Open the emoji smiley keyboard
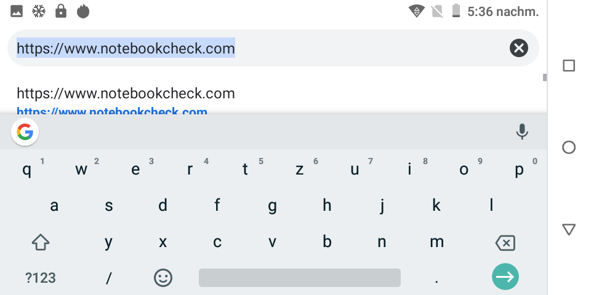The width and height of the screenshot is (591, 295). click(x=163, y=278)
